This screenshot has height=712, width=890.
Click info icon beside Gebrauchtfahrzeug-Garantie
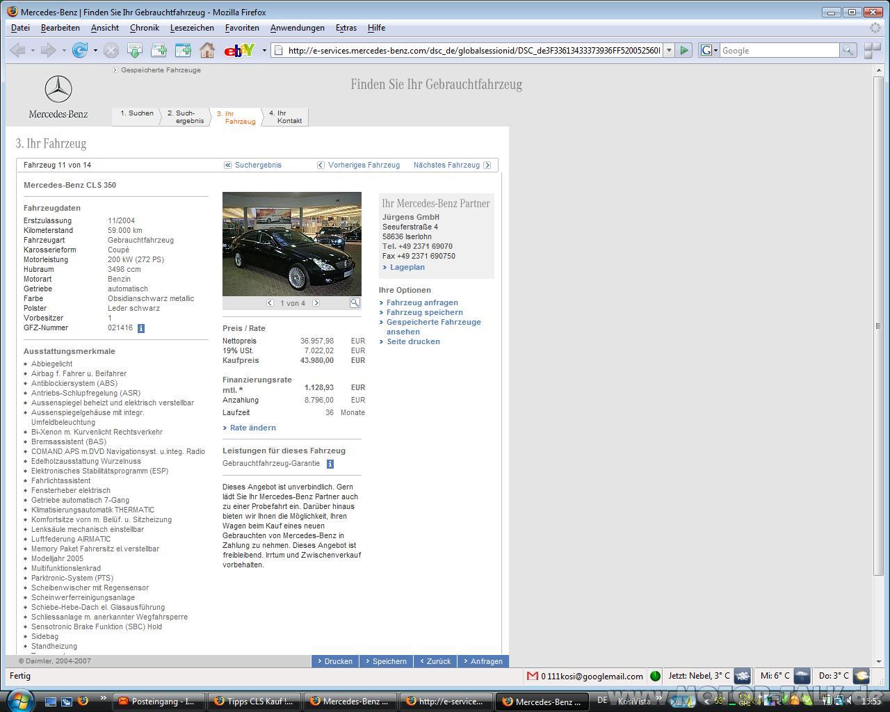coord(330,464)
